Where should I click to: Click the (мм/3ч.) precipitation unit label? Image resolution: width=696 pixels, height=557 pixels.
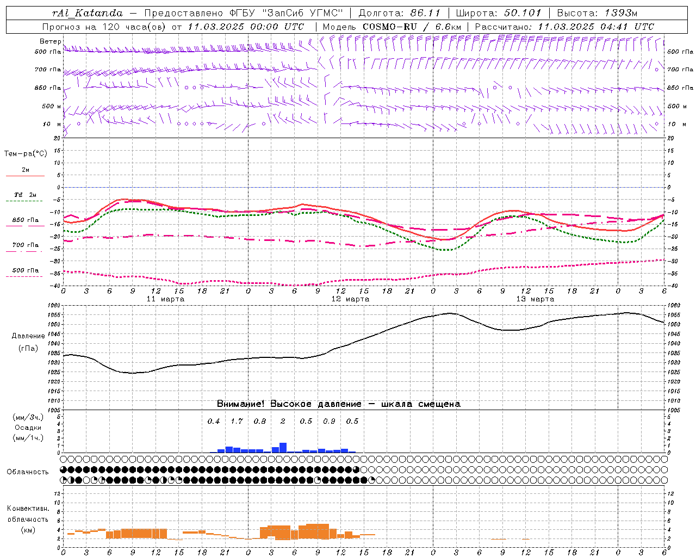(x=28, y=417)
